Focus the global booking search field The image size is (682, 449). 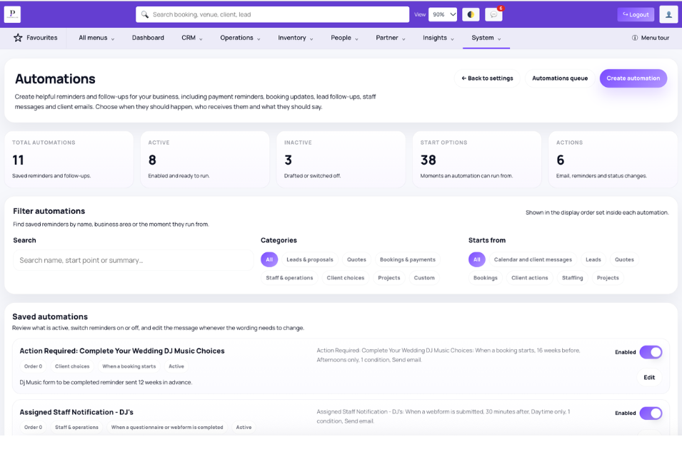(272, 14)
